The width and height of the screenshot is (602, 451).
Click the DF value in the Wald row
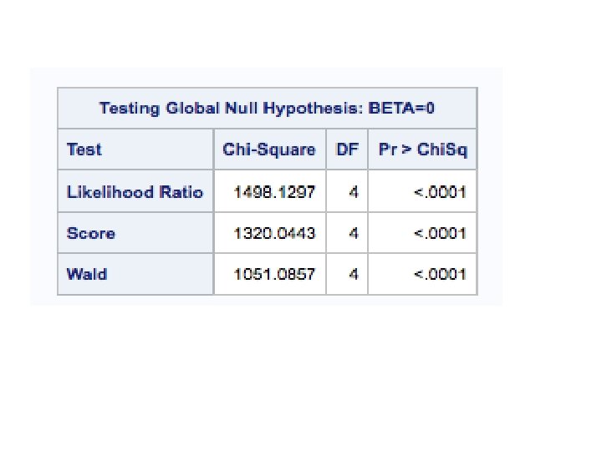(x=355, y=274)
